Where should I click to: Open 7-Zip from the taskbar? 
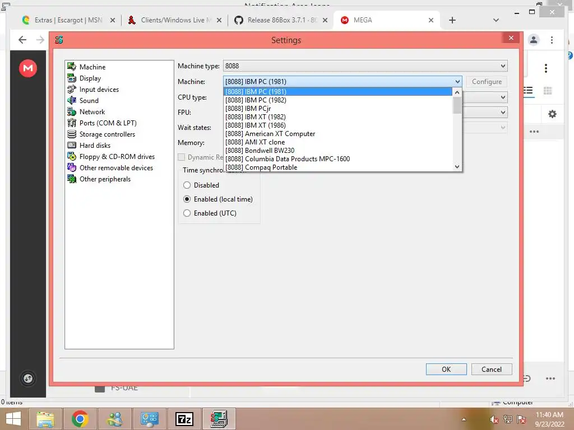[184, 419]
